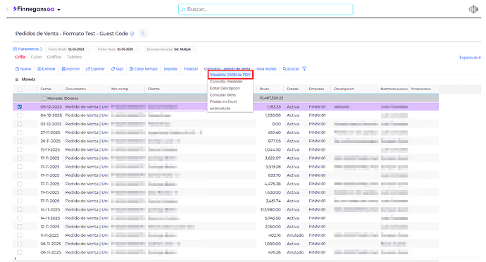Image resolution: width=486 pixels, height=262 pixels.
Task: Switch to the Tablero tab
Action: (75, 57)
